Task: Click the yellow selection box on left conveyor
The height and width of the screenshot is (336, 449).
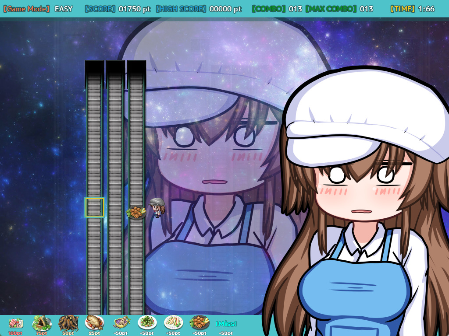Action: pos(95,207)
